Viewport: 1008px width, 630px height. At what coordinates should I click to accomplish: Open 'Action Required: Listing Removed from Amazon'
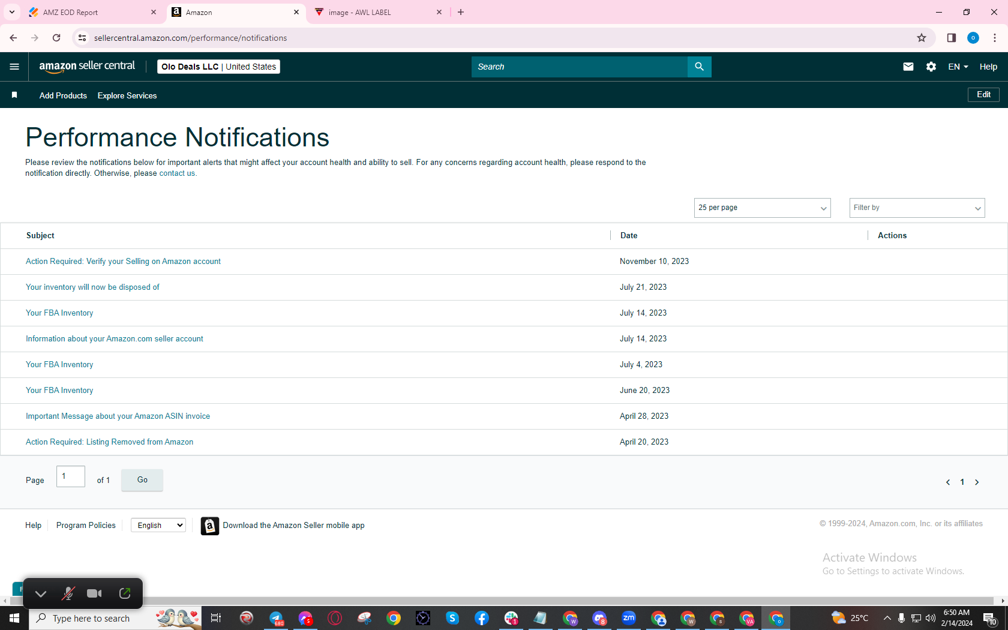click(x=109, y=442)
